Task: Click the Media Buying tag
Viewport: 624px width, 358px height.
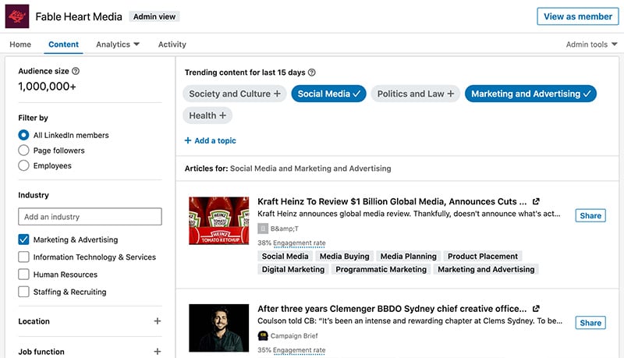Action: click(345, 256)
